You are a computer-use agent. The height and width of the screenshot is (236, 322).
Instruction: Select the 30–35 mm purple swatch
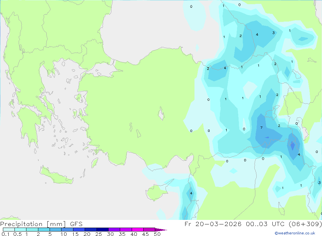pos(114,230)
